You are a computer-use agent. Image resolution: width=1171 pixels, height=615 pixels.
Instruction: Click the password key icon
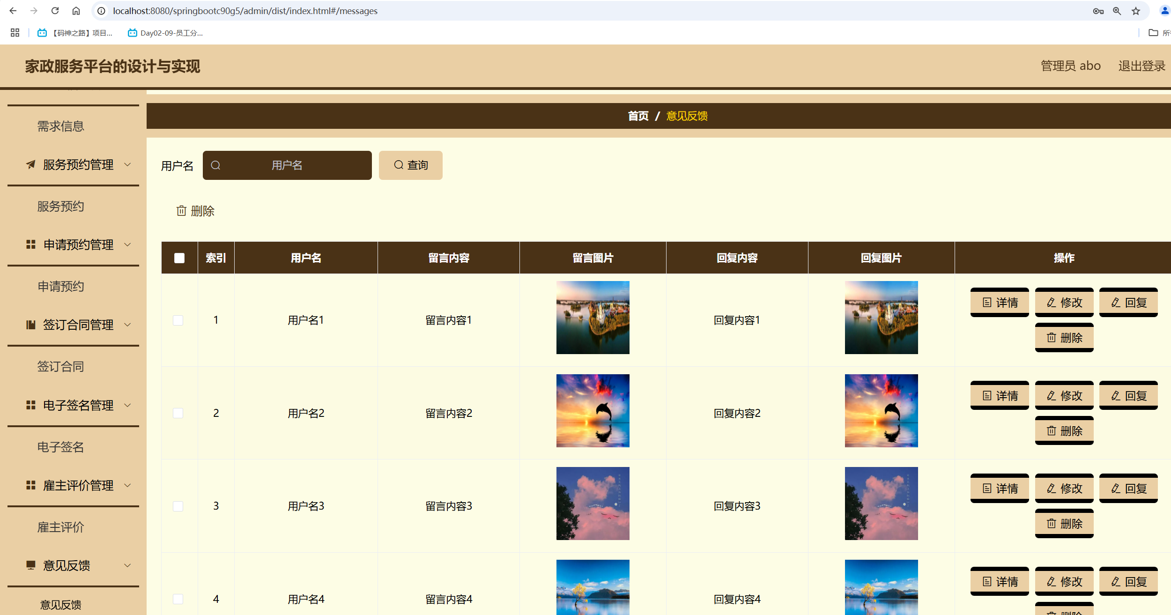1098,11
